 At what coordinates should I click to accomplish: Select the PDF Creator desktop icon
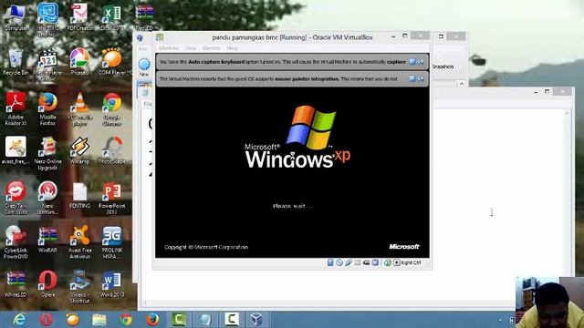(79, 16)
